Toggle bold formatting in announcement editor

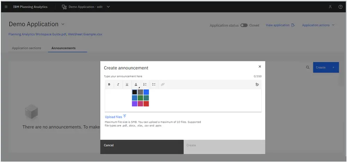109,84
